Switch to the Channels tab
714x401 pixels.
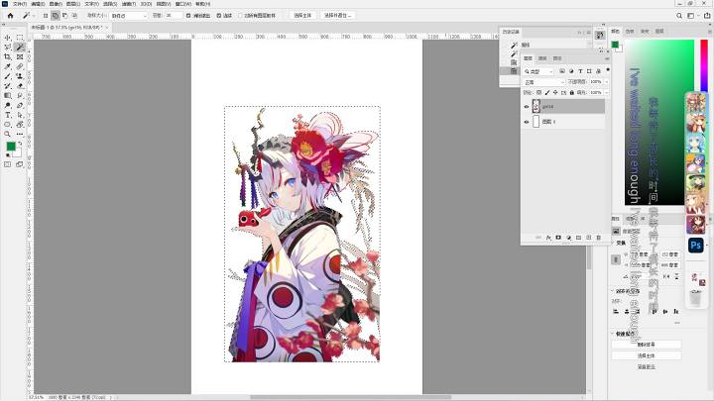[542, 58]
